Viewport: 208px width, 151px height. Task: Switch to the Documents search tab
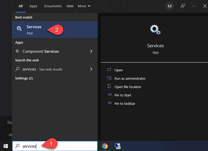pos(53,6)
